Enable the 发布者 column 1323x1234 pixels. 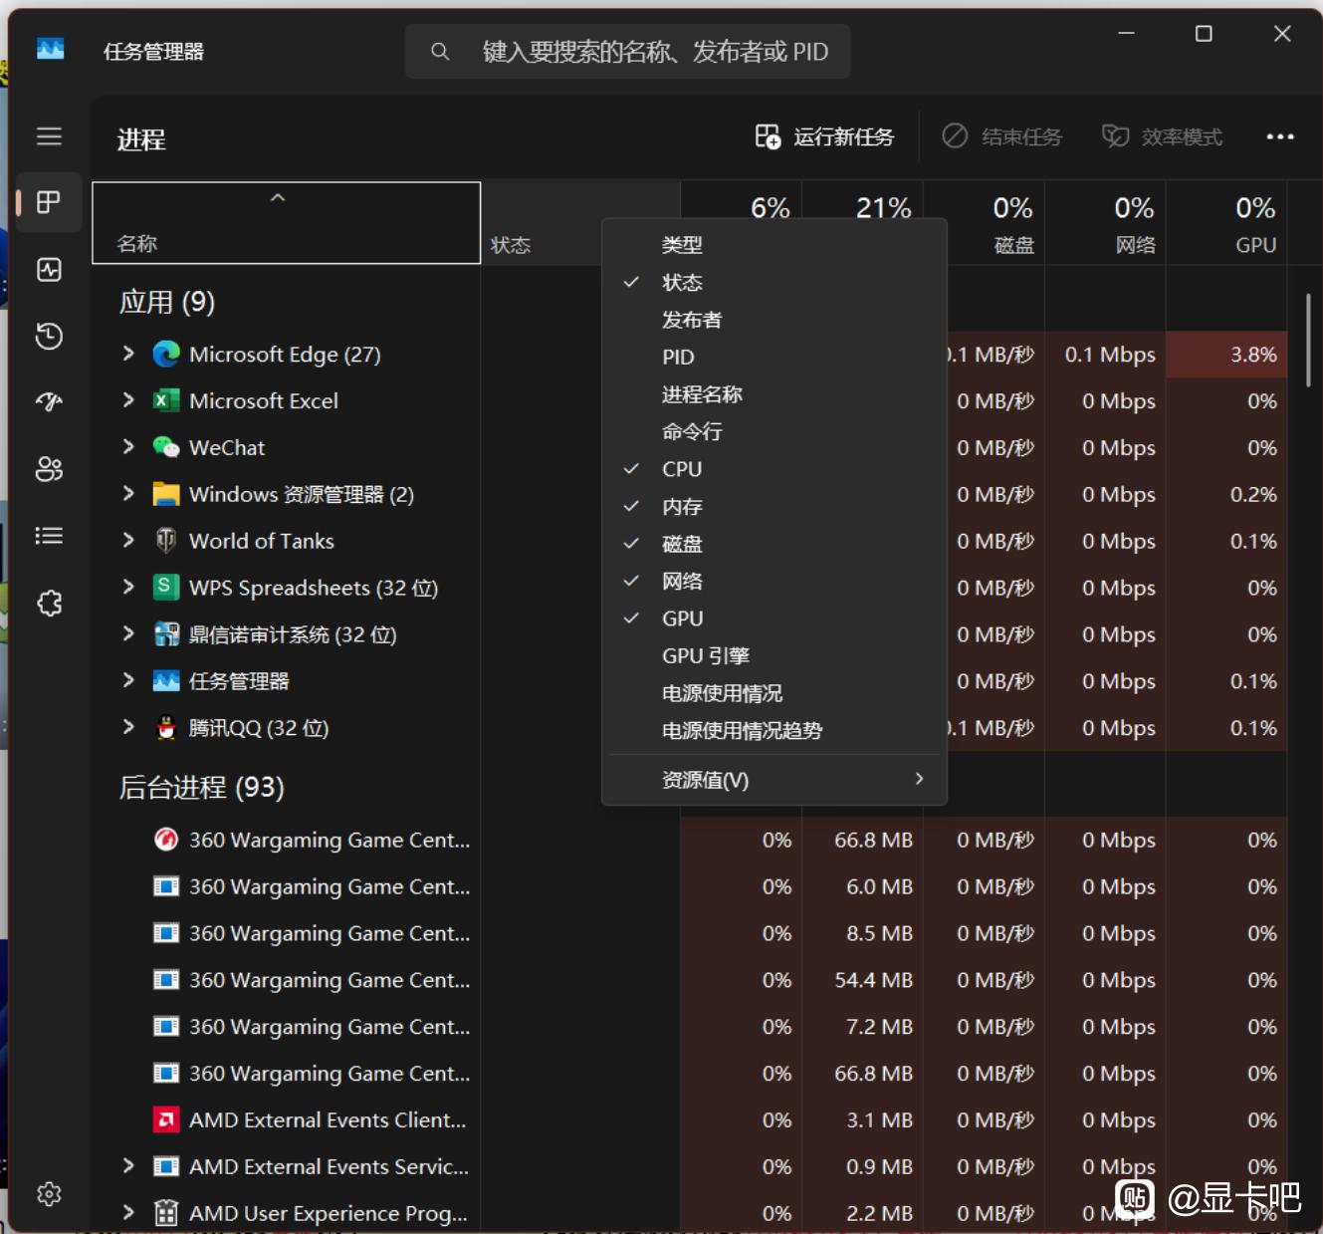pos(773,320)
